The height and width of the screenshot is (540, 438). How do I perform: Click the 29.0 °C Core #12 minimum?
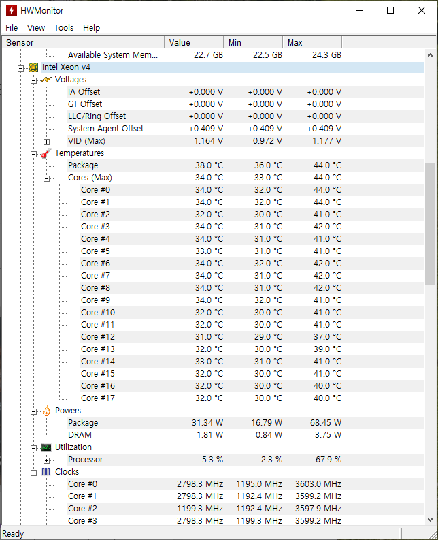[x=268, y=337]
